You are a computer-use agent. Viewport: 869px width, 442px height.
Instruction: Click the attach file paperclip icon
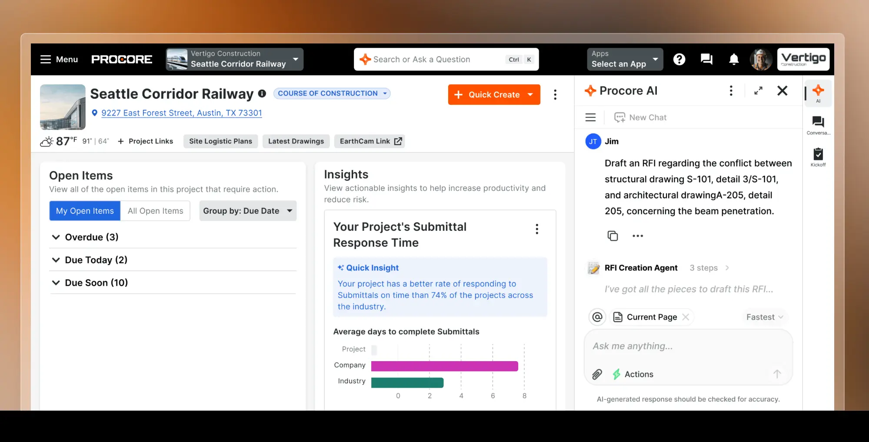pos(597,374)
